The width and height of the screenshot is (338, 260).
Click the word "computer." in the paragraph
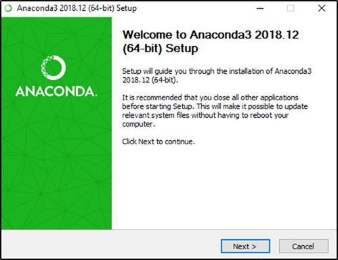point(139,124)
